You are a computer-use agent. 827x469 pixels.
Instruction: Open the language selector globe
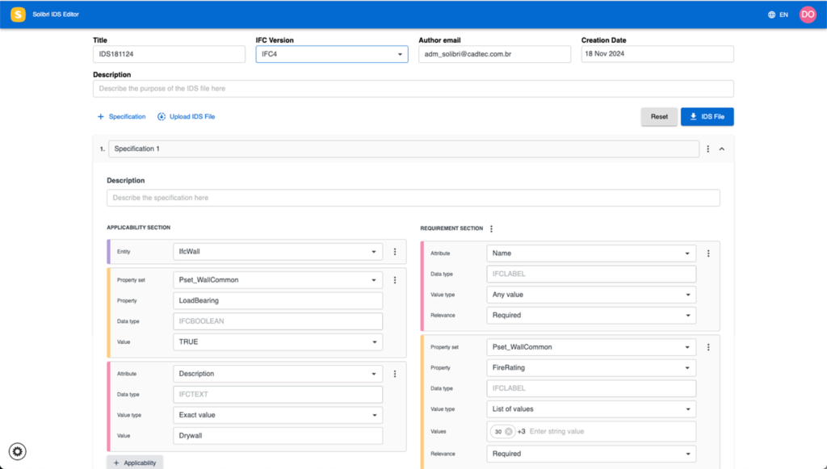(x=771, y=15)
